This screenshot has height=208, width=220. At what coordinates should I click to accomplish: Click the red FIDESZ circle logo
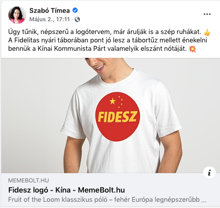point(118,117)
